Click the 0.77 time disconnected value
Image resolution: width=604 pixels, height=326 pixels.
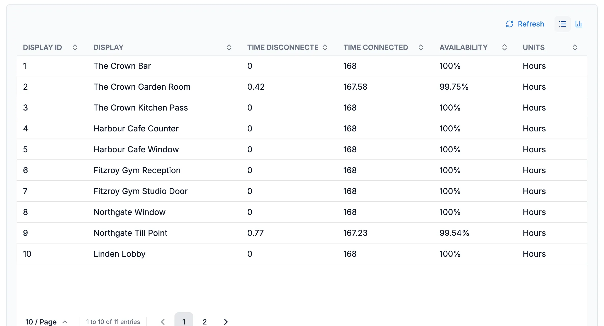coord(255,233)
